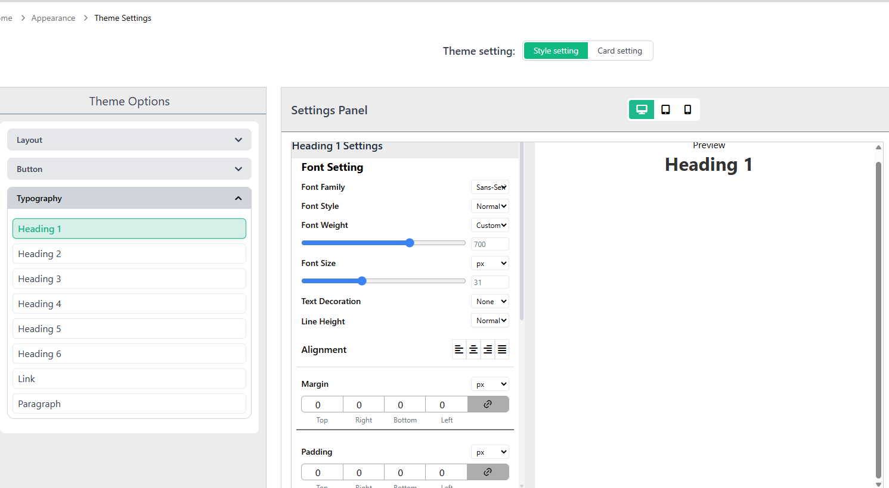
Task: Open the Font Style dropdown
Action: [x=490, y=206]
